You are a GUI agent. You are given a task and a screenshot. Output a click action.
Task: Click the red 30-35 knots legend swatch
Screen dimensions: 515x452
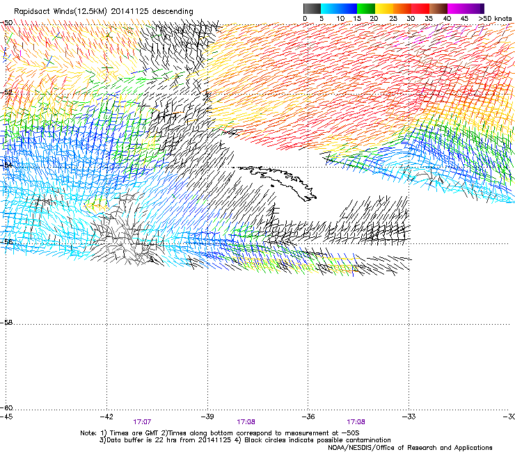(420, 8)
